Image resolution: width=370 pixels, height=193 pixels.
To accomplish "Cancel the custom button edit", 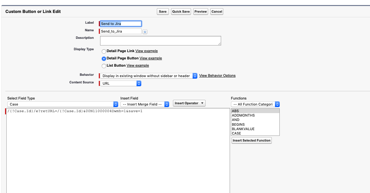I will [x=217, y=12].
